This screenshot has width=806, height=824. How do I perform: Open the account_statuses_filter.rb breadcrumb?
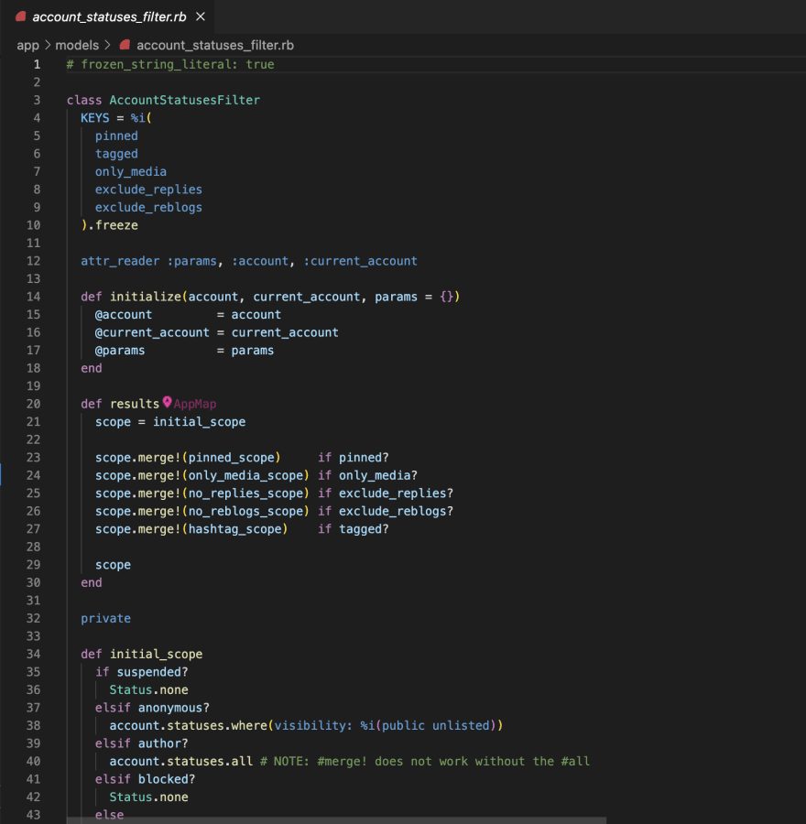tap(215, 45)
